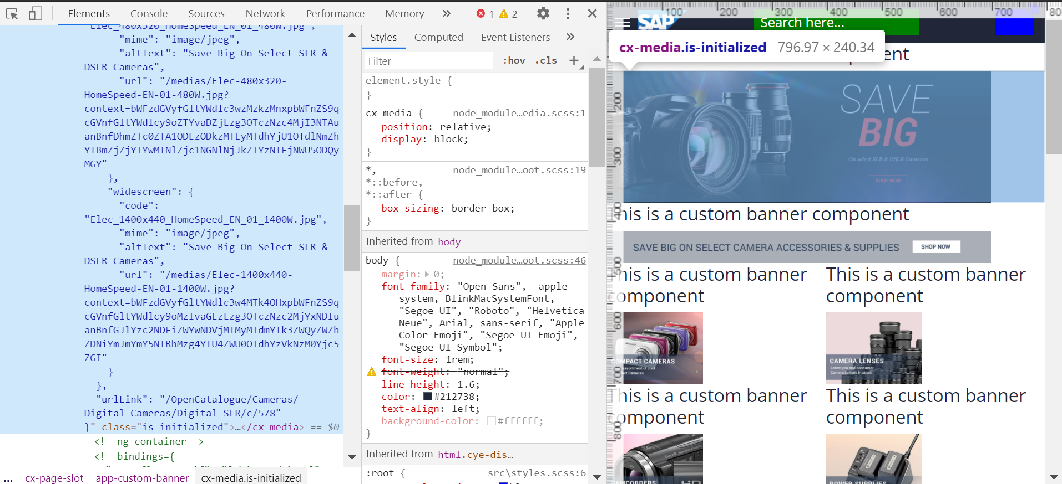Click the Camera Lenses thumbnail
Screen dimensions: 1062x484
click(x=874, y=348)
